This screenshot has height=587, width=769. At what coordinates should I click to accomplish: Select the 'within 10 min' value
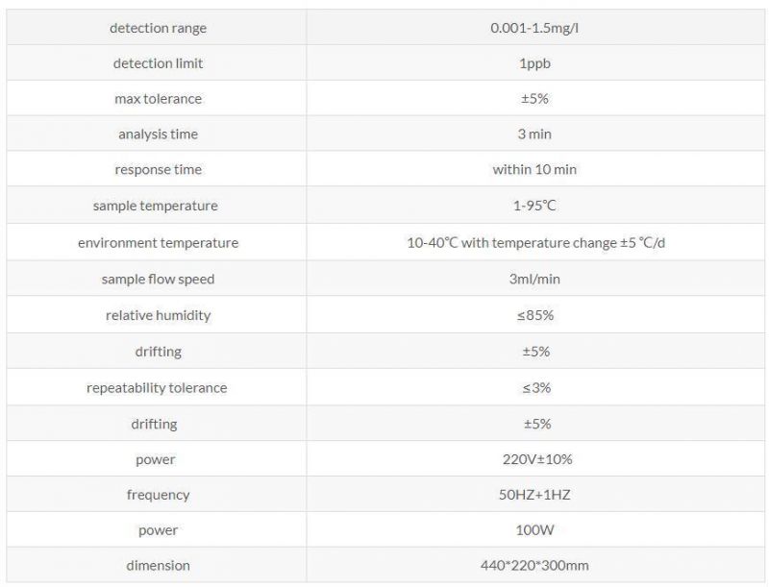[534, 169]
